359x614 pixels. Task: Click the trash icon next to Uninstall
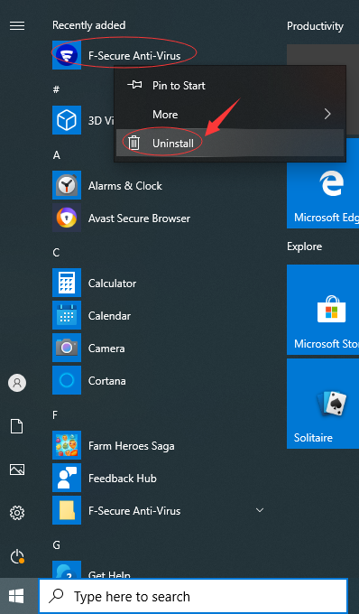[x=134, y=143]
